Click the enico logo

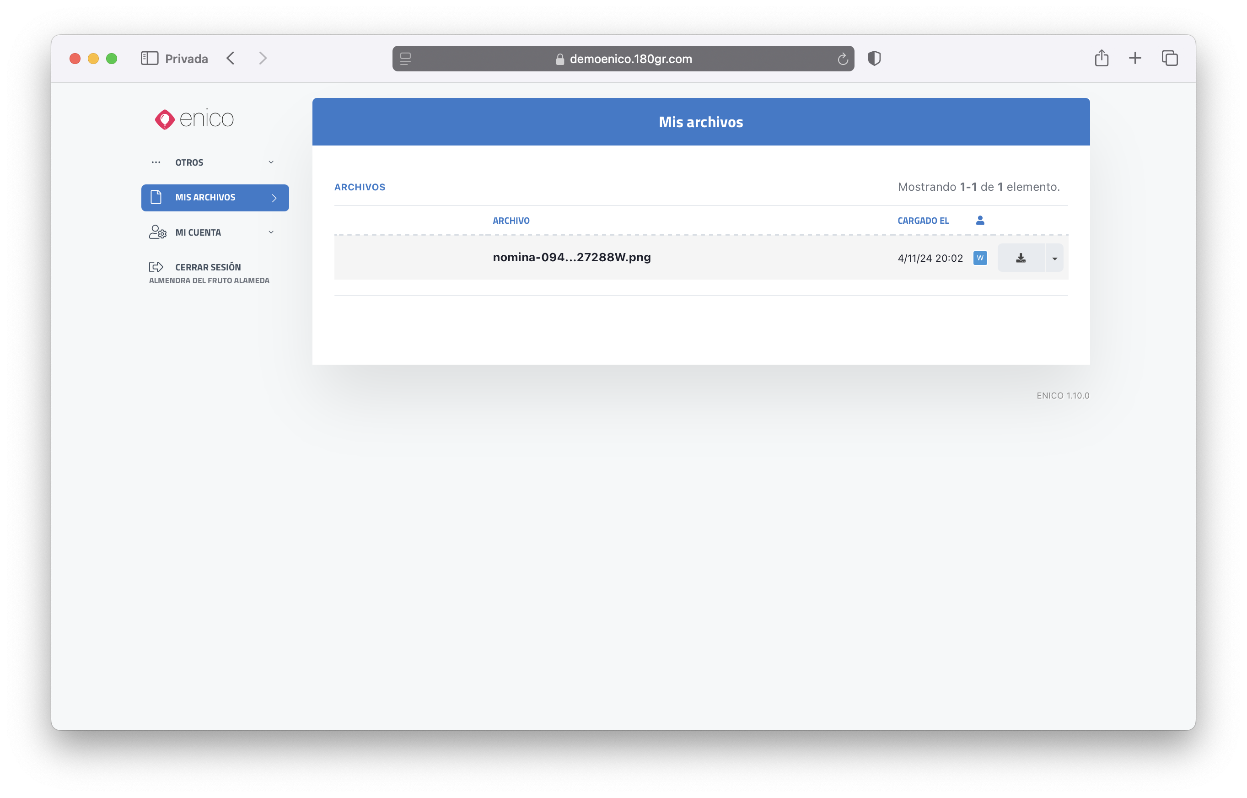click(x=194, y=119)
